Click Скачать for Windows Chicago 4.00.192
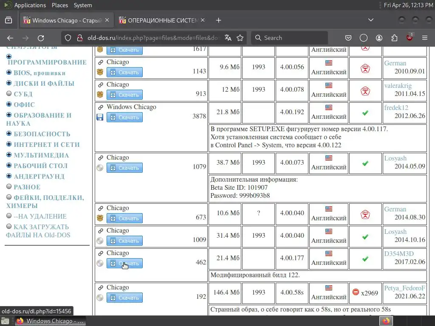 coord(124,117)
